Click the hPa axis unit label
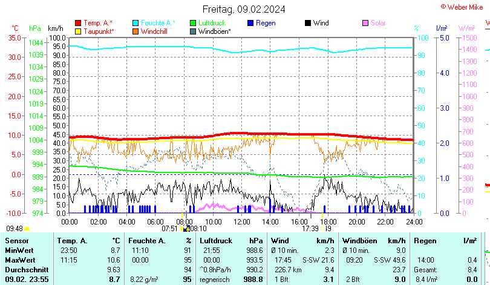Viewport: 490px width, 285px height. pyautogui.click(x=35, y=28)
